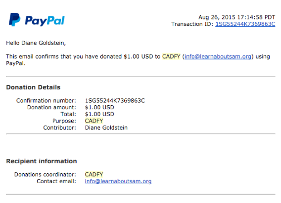281x203 pixels.
Task: Click the Contributor name Diane Goldstein
Action: (106, 128)
